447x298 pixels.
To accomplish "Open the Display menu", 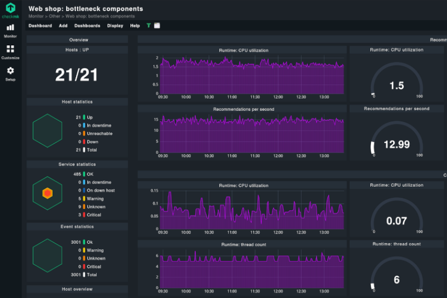I will click(x=115, y=26).
